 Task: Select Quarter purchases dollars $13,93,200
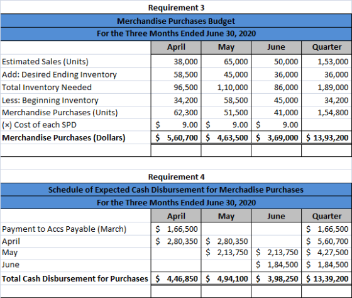point(327,138)
